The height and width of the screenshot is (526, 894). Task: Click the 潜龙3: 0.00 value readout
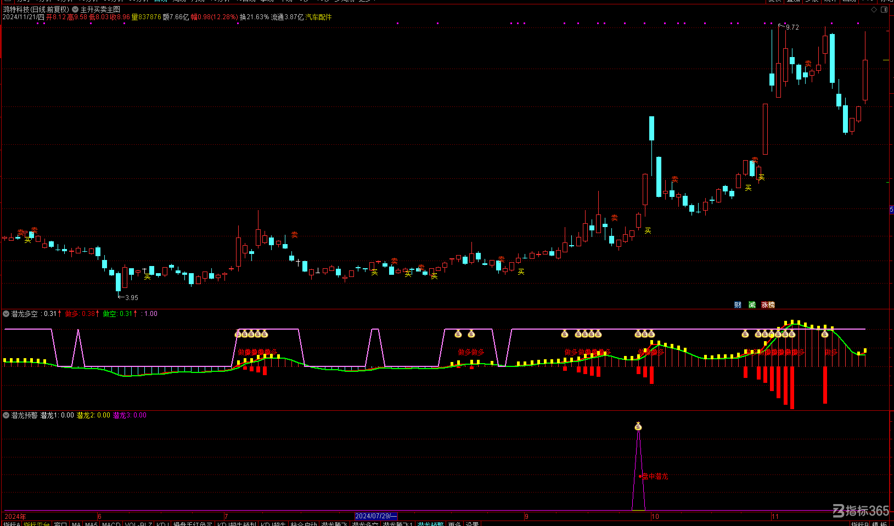point(130,415)
